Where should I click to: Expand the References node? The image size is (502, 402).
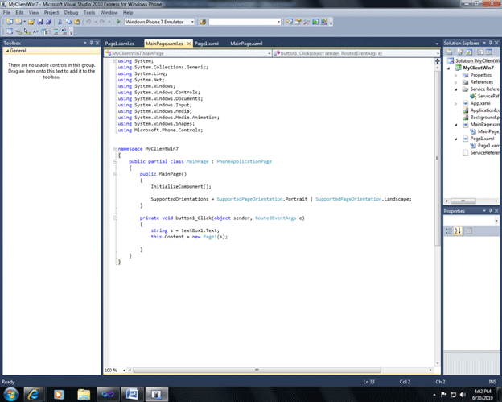455,81
